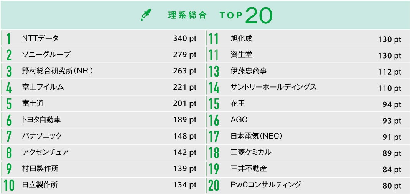Click the ソニーグループ entry

point(46,55)
